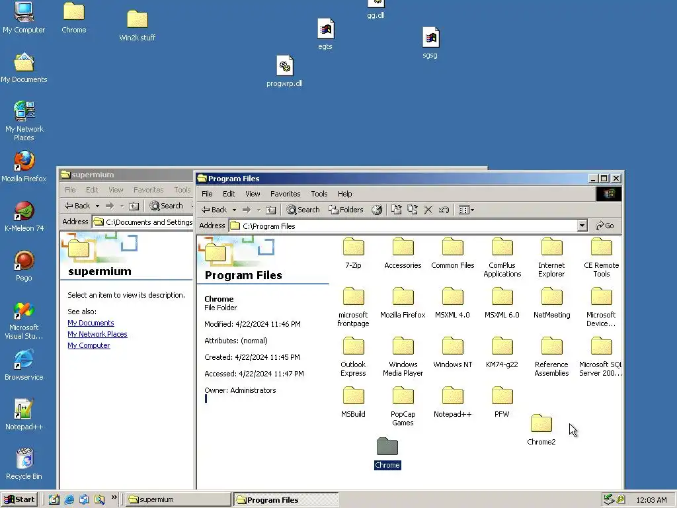Select the PFW folder
Viewport: 677px width, 508px height.
(502, 403)
